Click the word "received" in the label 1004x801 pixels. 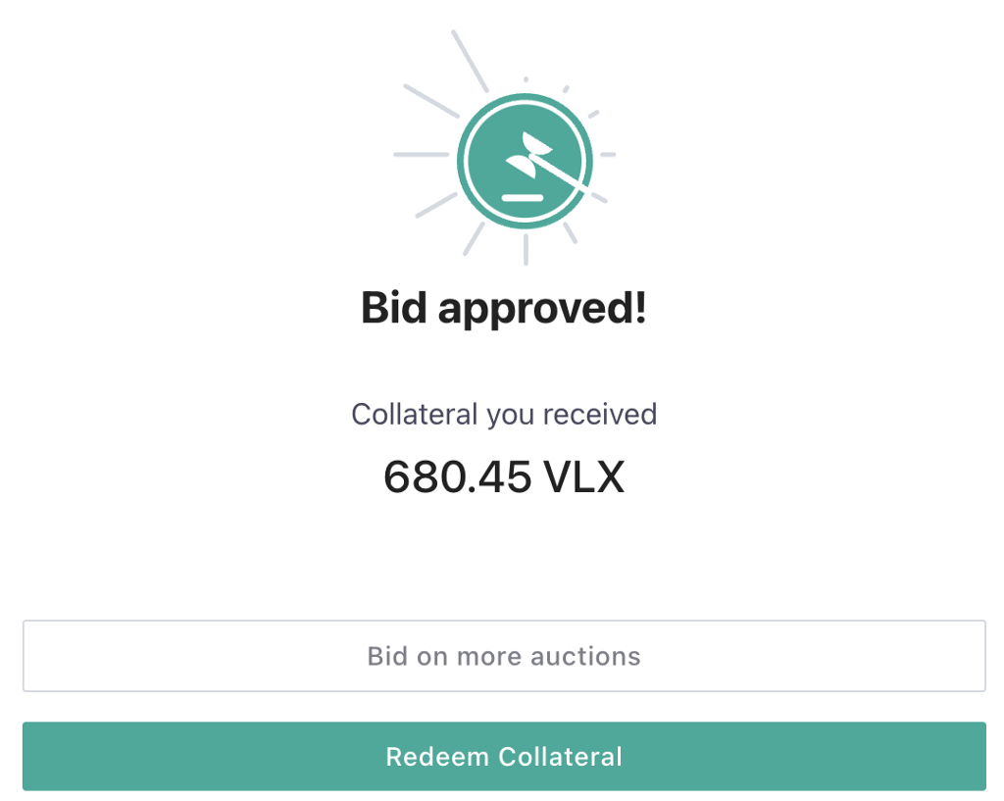tap(599, 414)
